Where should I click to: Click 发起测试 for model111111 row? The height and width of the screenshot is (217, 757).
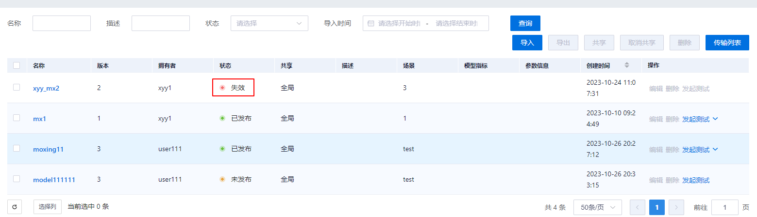695,180
